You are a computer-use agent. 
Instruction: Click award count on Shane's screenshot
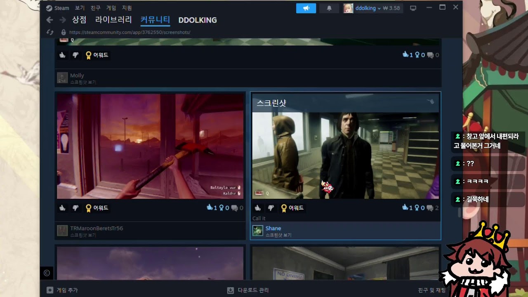click(420, 208)
